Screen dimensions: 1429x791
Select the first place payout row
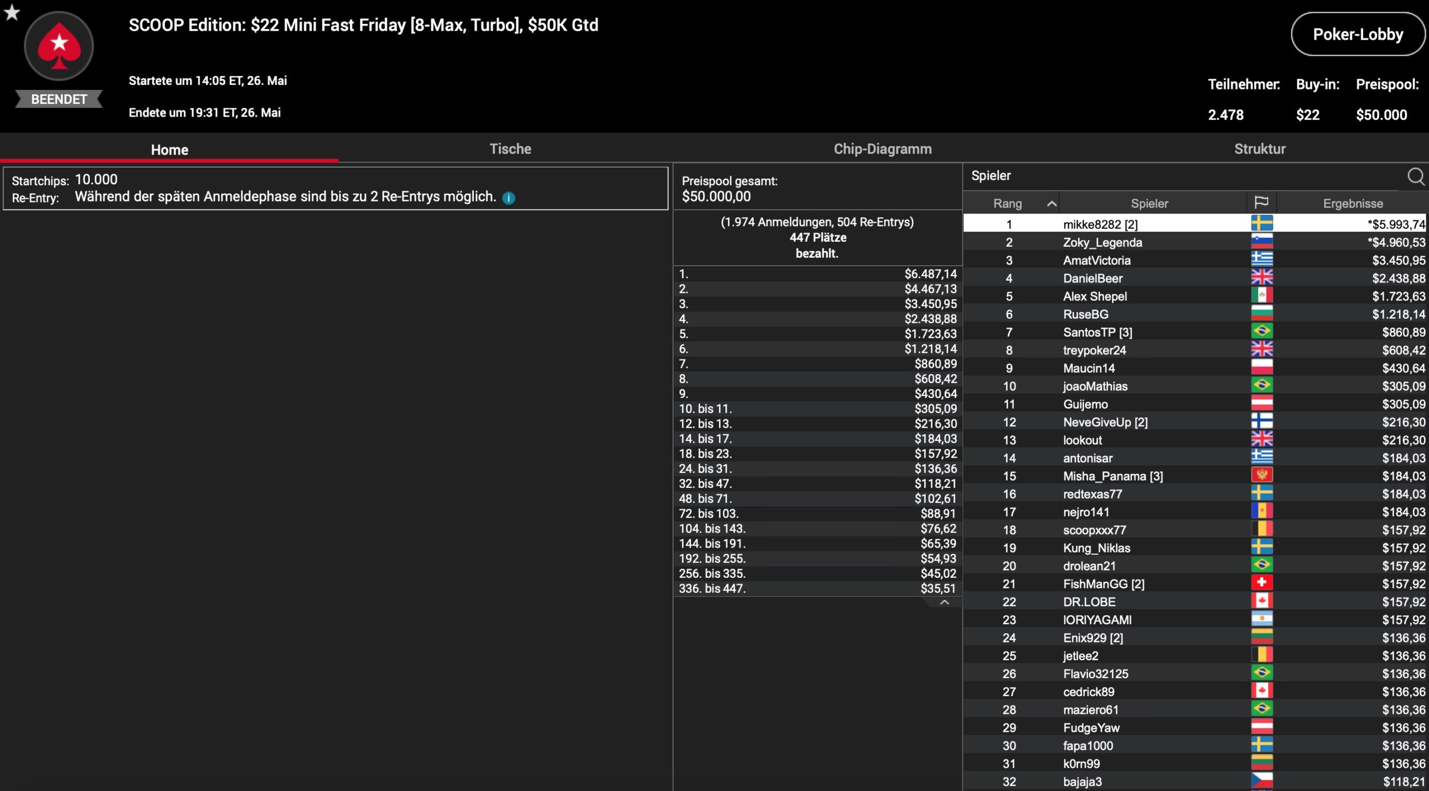coord(817,274)
